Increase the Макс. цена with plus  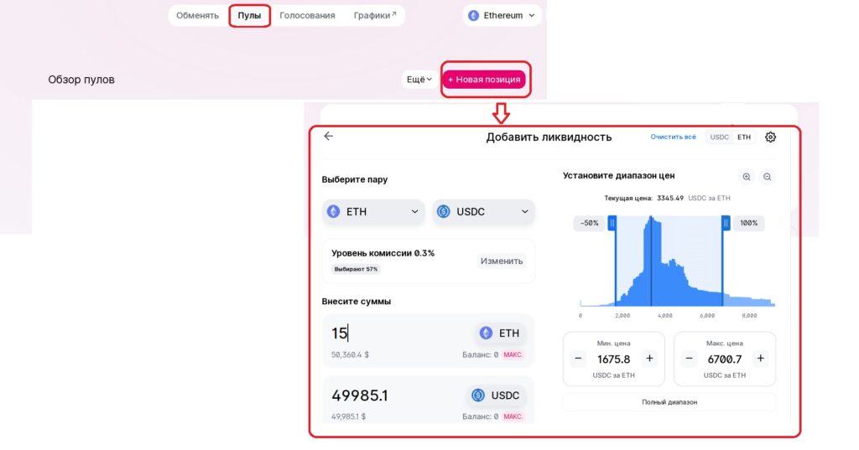[760, 359]
